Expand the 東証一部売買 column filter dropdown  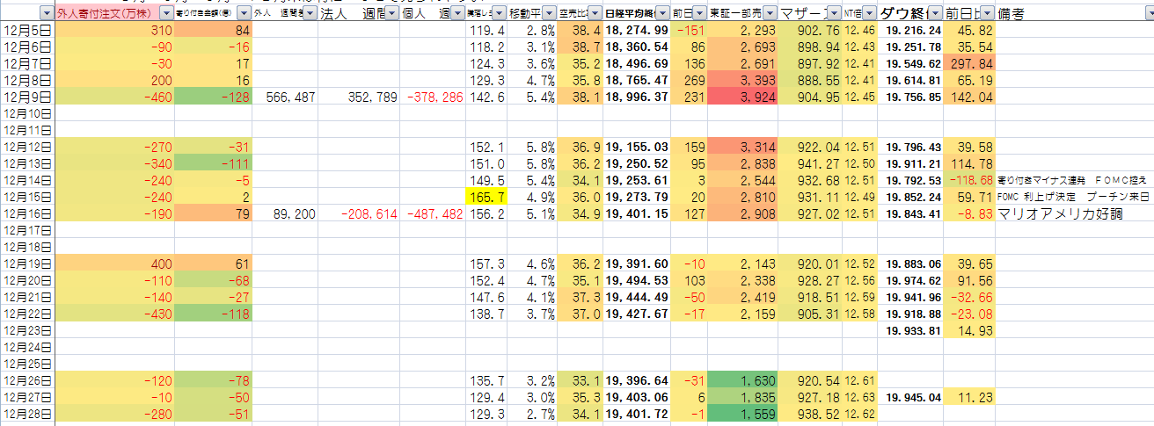pos(769,14)
